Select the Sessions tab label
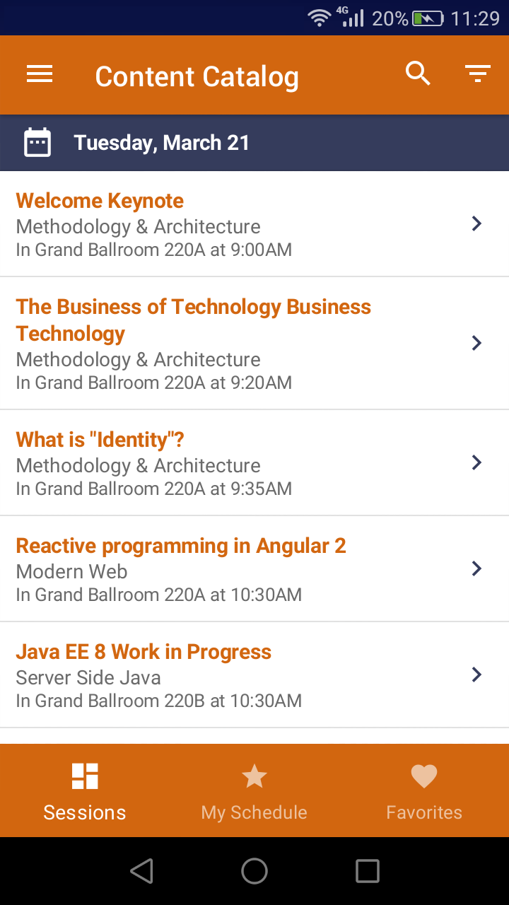509x905 pixels. click(x=85, y=812)
